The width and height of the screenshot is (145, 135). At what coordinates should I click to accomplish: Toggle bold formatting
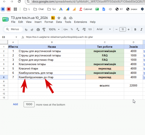[x=135, y=30]
